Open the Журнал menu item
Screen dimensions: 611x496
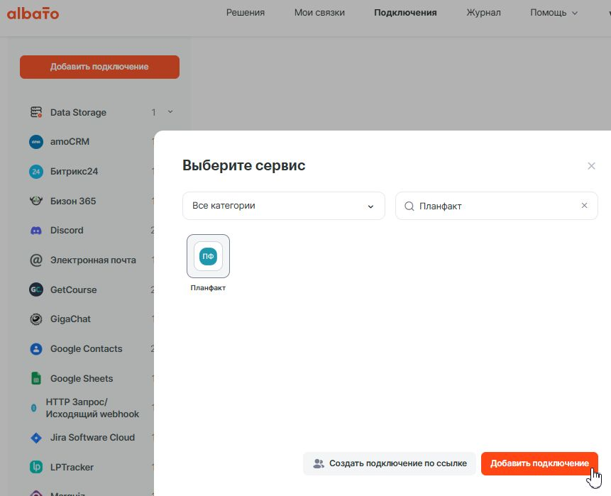point(483,13)
